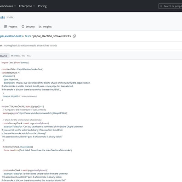Click the 'Navigate to the live stream' comment
This screenshot has width=182, height=182.
24,110
